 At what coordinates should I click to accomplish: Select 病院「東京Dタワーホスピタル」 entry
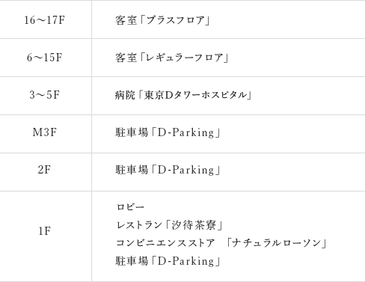point(183,95)
